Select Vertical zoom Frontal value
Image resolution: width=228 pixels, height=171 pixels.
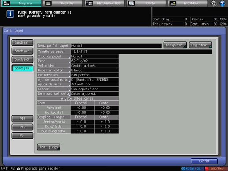(82, 108)
